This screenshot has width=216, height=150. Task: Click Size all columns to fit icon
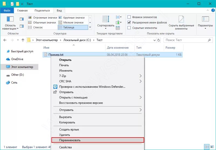118,28
